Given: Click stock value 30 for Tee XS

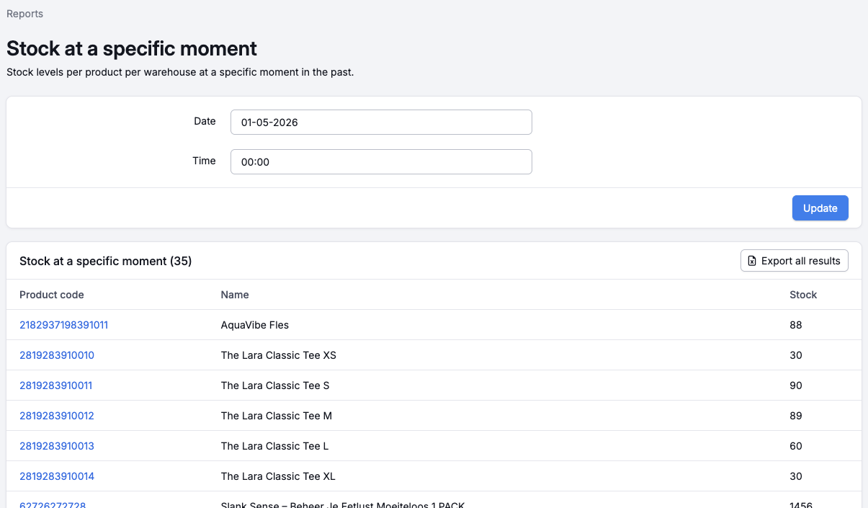Looking at the screenshot, I should (x=796, y=355).
